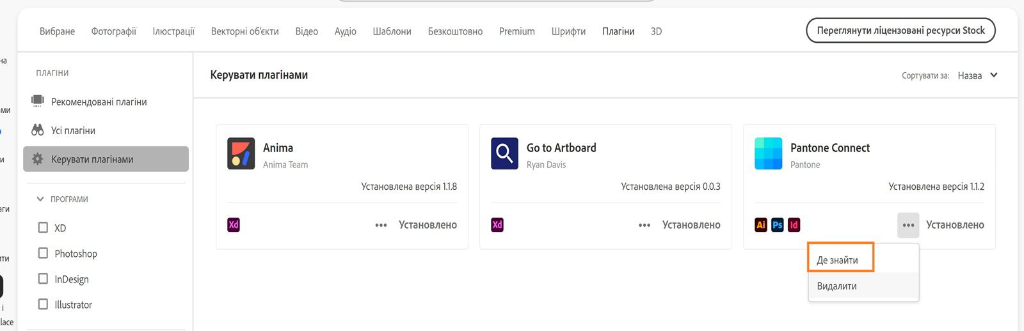Click the Go to Artboard title
This screenshot has width=1024, height=331.
(561, 148)
